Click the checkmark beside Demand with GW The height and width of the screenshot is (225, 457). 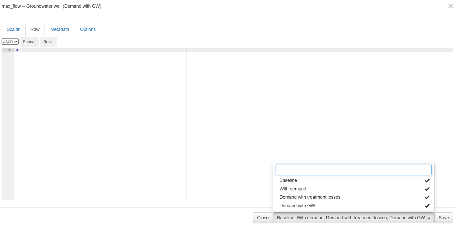pyautogui.click(x=427, y=206)
